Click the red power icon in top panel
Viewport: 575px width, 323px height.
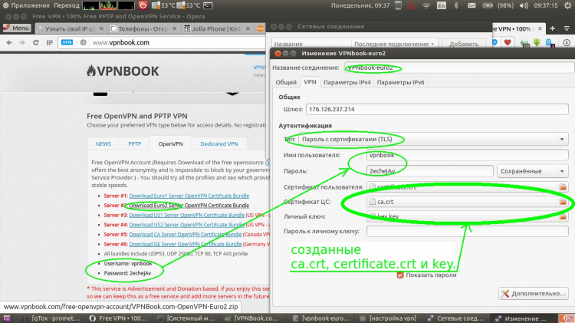pos(143,5)
